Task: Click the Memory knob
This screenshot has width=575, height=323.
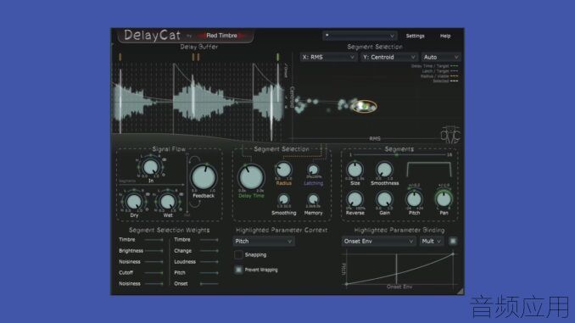Action: [313, 199]
